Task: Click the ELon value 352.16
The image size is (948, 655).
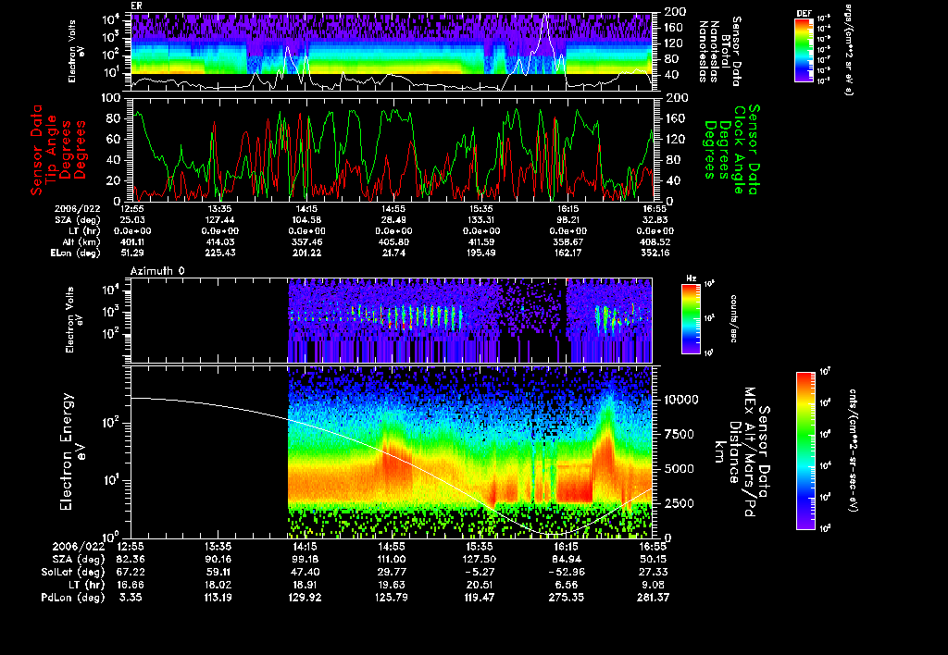Action: 656,253
